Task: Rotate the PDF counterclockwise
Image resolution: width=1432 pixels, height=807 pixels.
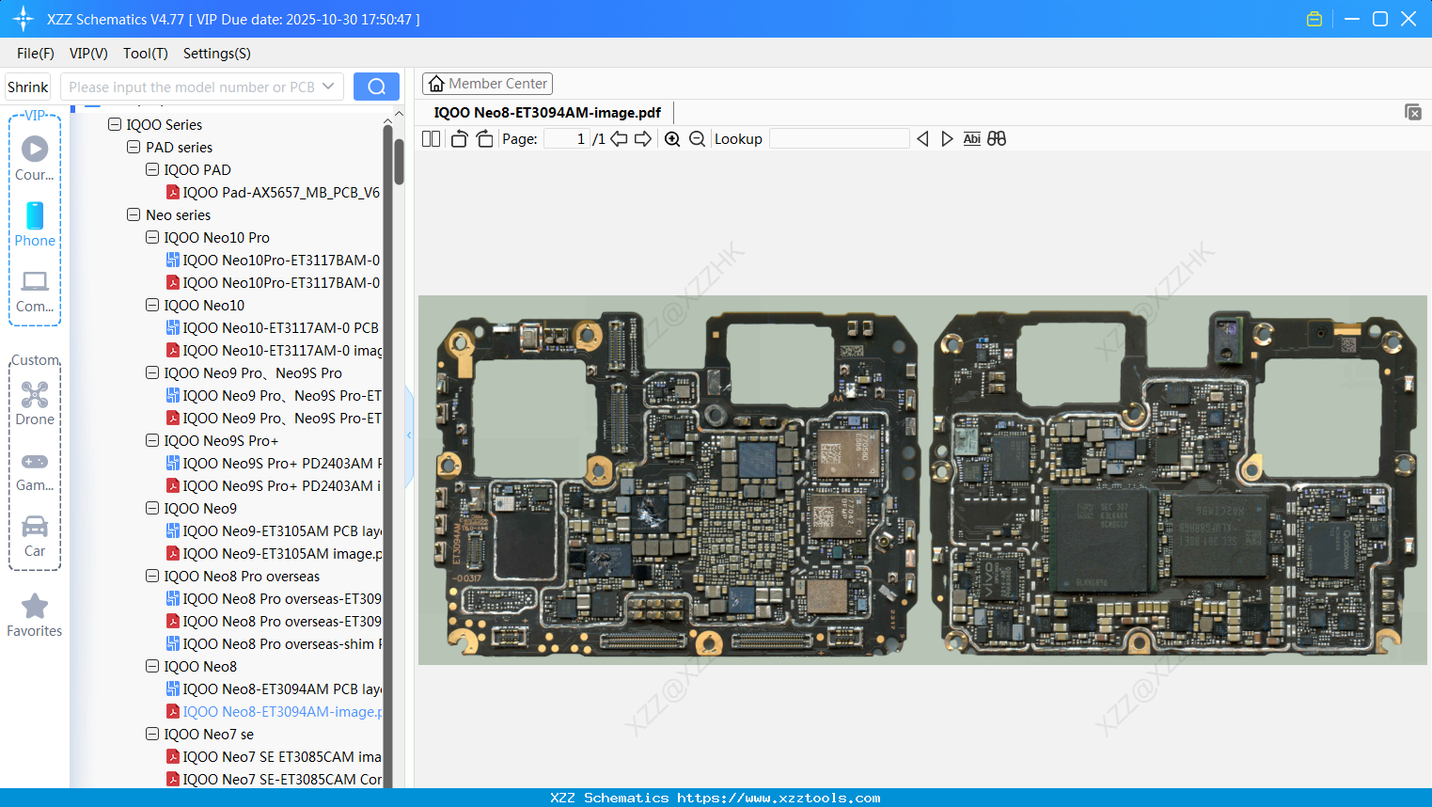Action: 458,138
